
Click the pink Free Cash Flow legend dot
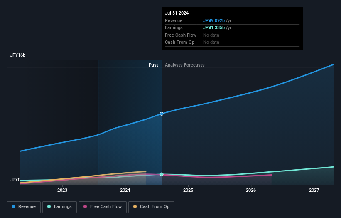pos(85,206)
